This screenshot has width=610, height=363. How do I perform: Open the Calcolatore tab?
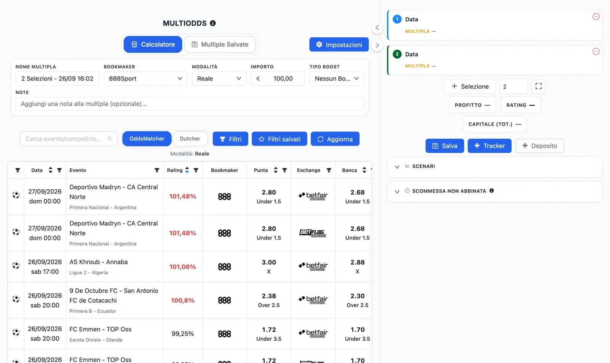tap(153, 45)
